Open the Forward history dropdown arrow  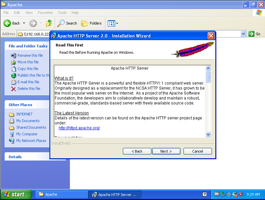coord(41,23)
